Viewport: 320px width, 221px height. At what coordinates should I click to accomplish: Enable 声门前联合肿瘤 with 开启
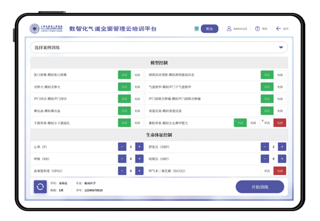267,99
